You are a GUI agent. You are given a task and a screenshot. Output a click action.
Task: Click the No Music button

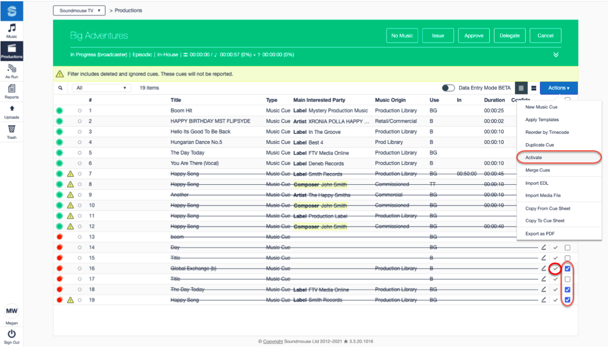click(x=402, y=35)
